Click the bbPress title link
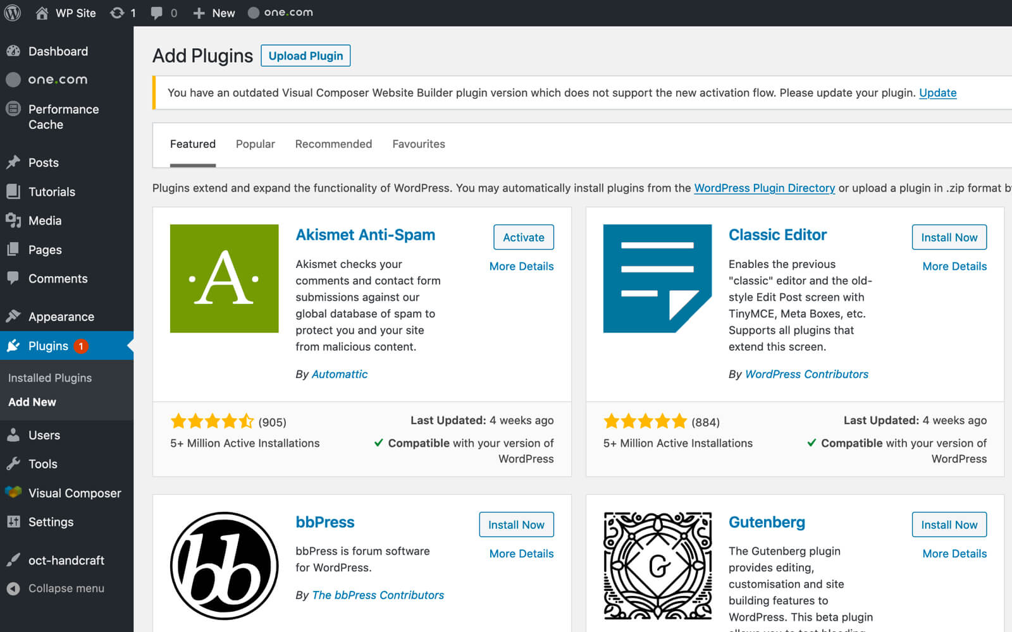The height and width of the screenshot is (632, 1012). coord(325,522)
